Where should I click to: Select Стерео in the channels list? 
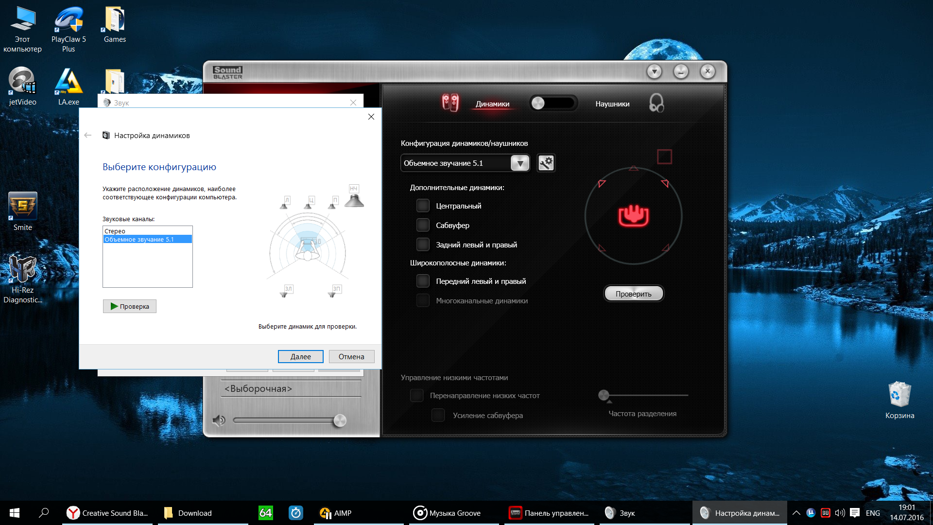[x=115, y=231]
